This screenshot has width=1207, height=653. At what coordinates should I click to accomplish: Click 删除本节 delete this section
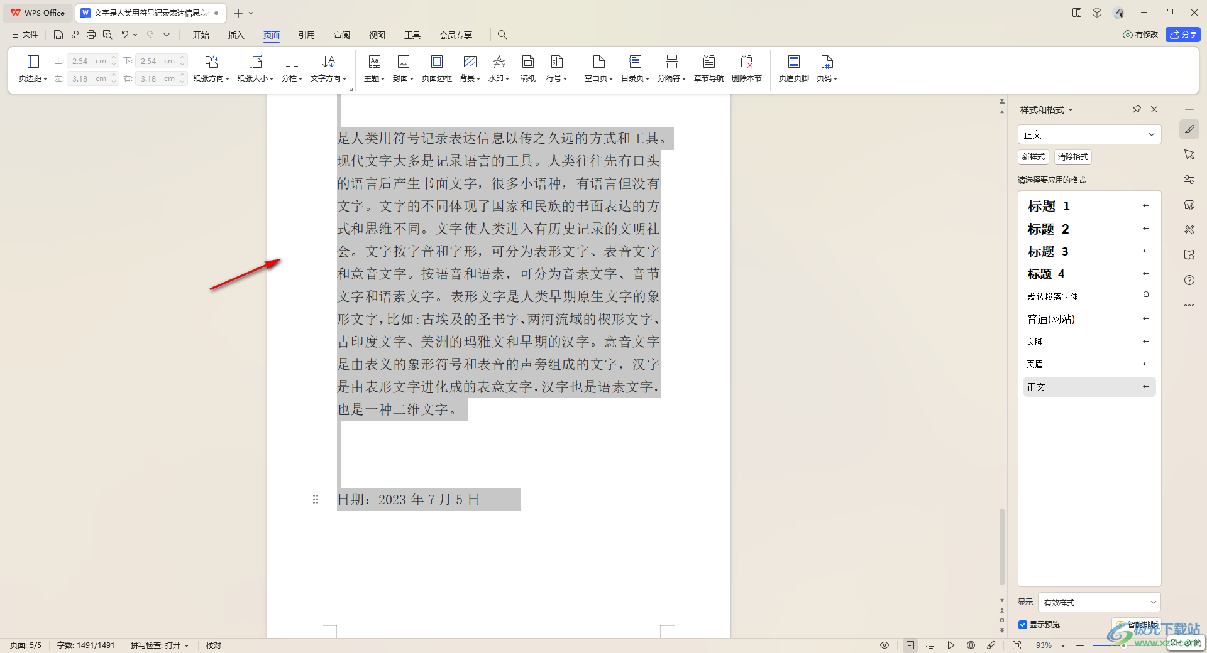click(747, 68)
